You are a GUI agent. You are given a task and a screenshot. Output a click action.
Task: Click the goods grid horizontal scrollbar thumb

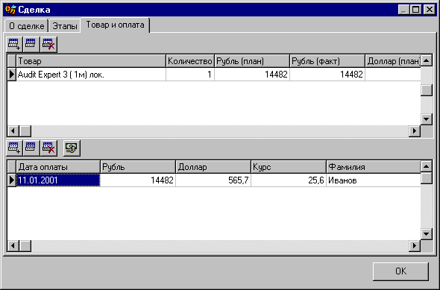[25, 131]
